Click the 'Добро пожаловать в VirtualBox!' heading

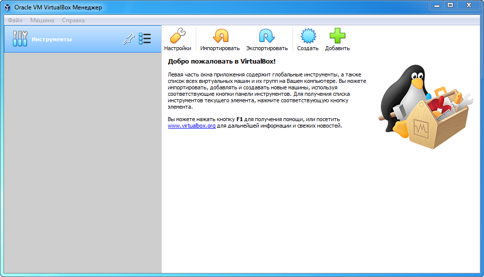point(222,62)
